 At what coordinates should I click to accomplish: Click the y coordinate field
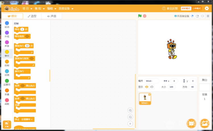pyautogui.click(x=193, y=81)
